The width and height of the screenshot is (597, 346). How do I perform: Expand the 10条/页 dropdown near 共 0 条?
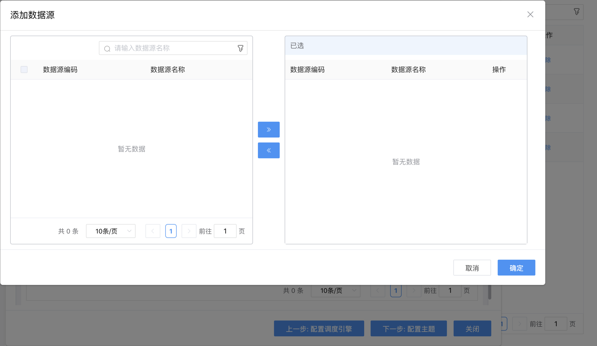click(110, 231)
